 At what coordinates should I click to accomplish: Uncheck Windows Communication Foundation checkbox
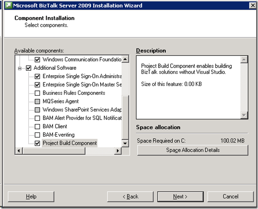[37, 60]
